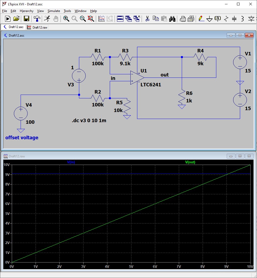Click the Pick Visible Traces waveform icon
Viewport: 257px width, 278px height.
101,19
